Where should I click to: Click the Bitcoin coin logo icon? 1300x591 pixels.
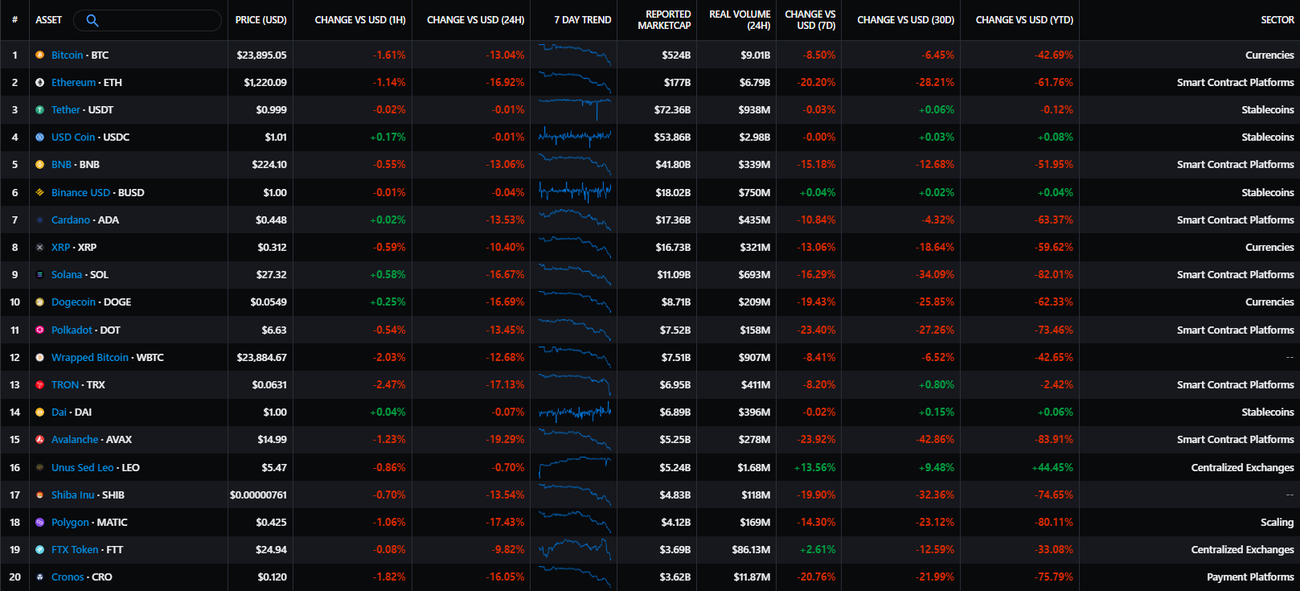click(39, 55)
